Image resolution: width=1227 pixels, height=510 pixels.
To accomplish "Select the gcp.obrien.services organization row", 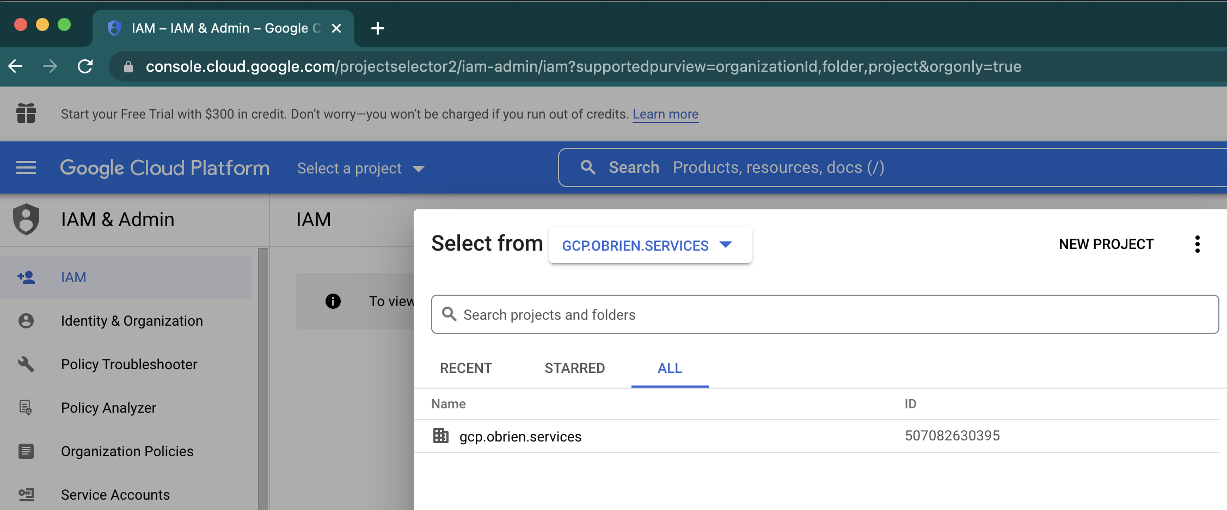I will pyautogui.click(x=817, y=436).
